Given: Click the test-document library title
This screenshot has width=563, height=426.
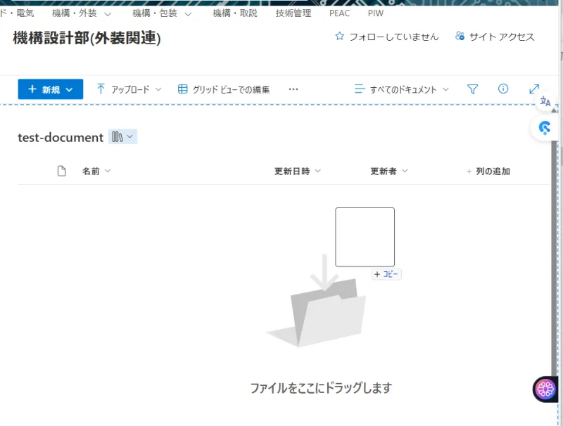Looking at the screenshot, I should pyautogui.click(x=61, y=137).
